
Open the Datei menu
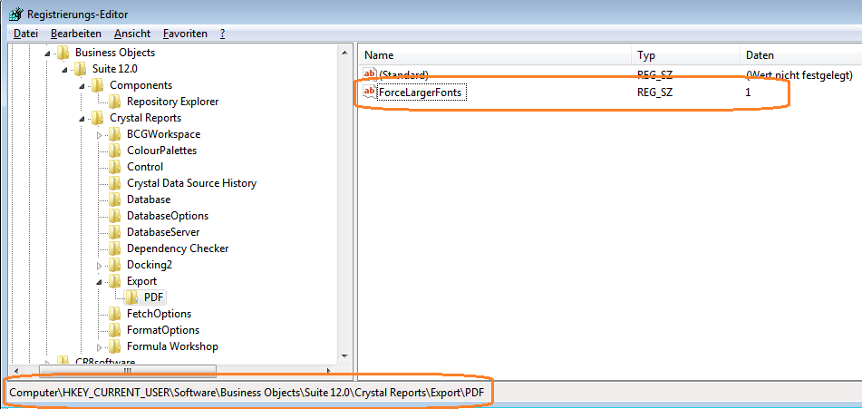click(25, 34)
